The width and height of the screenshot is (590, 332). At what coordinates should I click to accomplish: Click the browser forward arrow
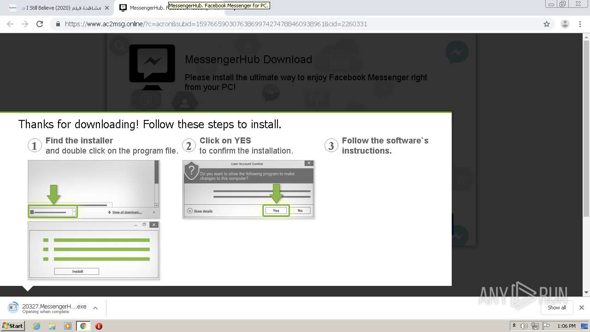point(25,24)
